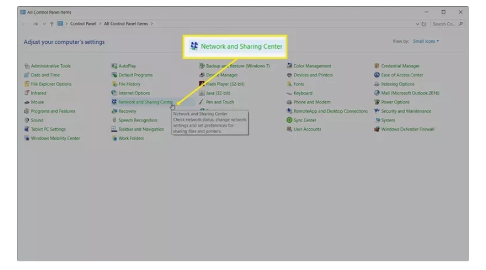Open the Recovery icon
This screenshot has width=486, height=270.
pyautogui.click(x=114, y=111)
